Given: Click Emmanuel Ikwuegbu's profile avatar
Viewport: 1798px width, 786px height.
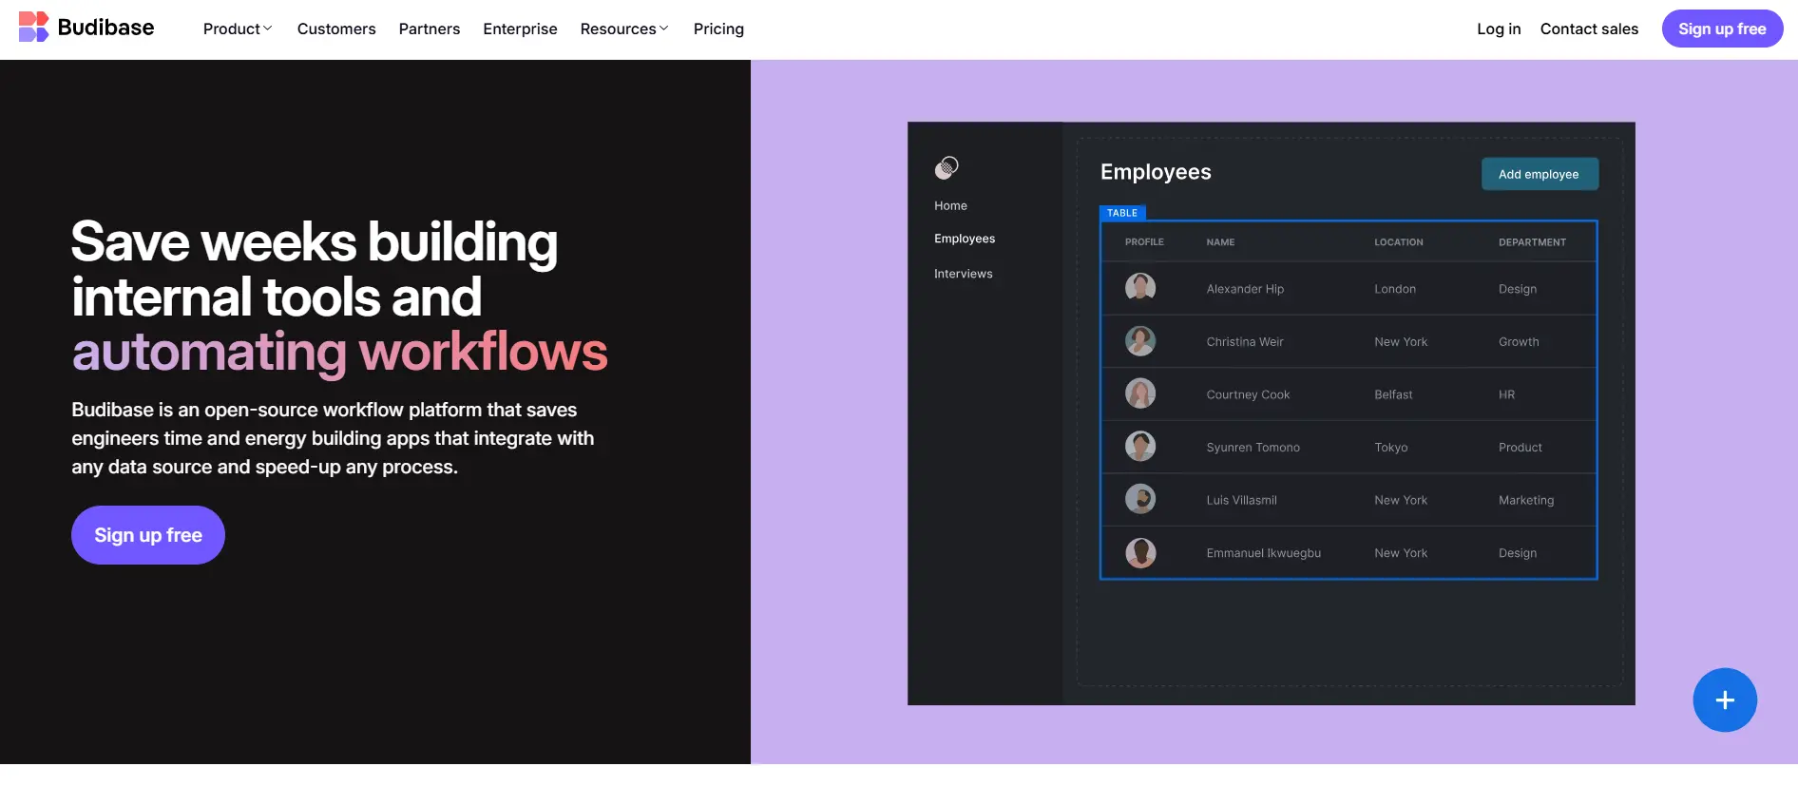Looking at the screenshot, I should [1140, 552].
